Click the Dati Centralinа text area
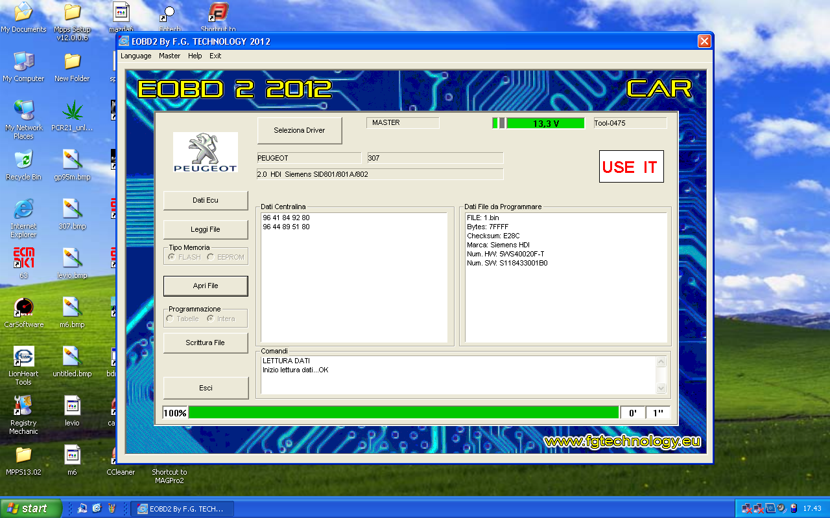 point(353,278)
